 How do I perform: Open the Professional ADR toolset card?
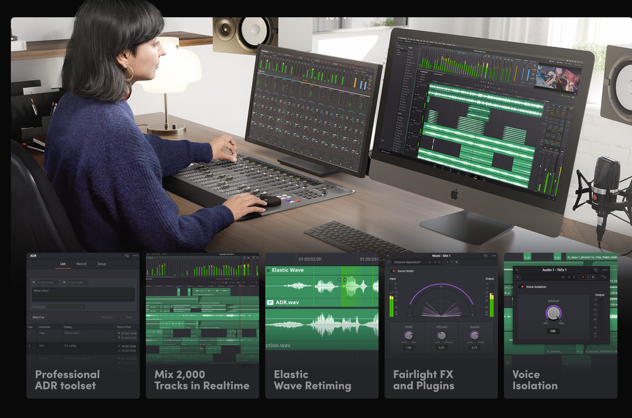83,326
